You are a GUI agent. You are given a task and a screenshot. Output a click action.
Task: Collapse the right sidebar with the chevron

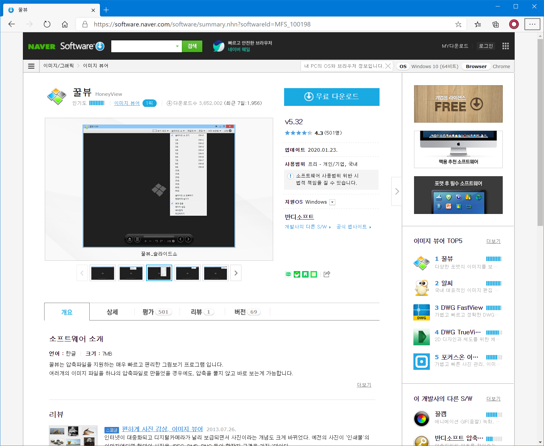397,191
